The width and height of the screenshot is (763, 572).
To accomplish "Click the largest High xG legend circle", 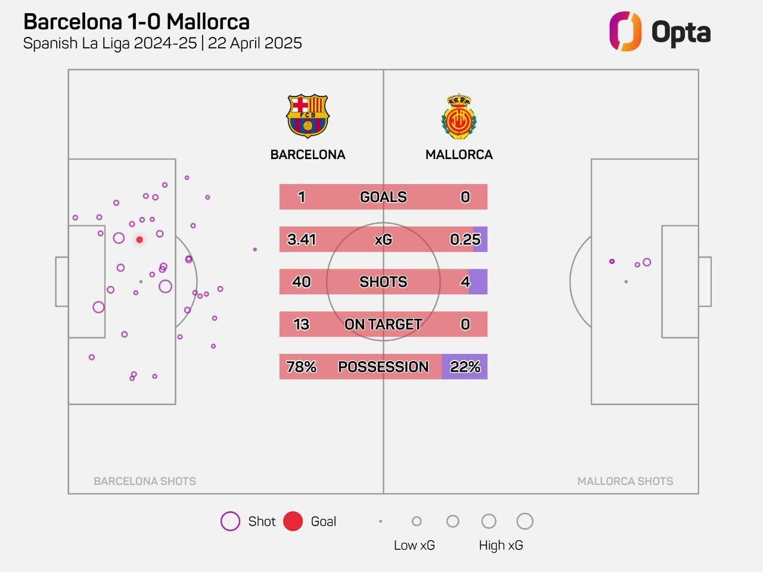I will 525,521.
